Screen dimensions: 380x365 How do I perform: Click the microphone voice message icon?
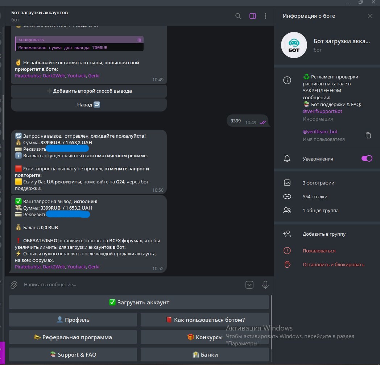(x=265, y=285)
